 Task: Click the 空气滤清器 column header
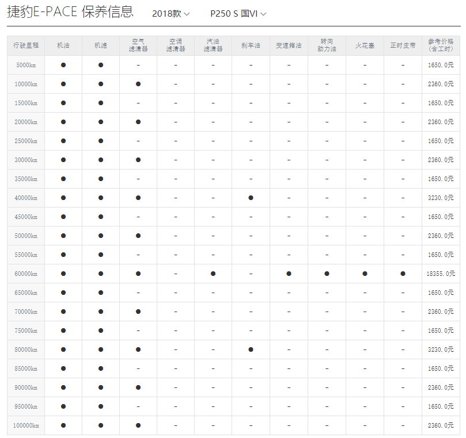pos(138,45)
